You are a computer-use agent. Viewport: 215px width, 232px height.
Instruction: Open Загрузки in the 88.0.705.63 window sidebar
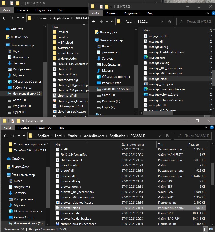pos(106,59)
